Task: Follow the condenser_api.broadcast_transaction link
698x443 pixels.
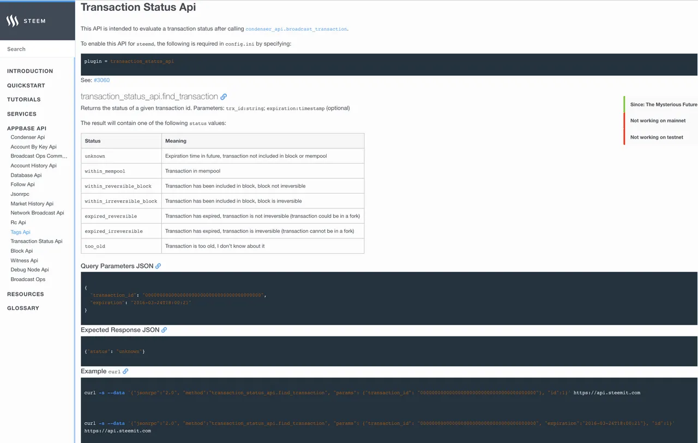Action: click(296, 29)
